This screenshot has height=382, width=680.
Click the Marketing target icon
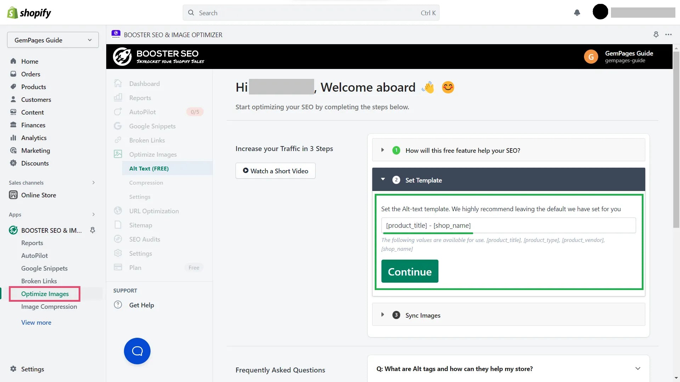pos(13,150)
